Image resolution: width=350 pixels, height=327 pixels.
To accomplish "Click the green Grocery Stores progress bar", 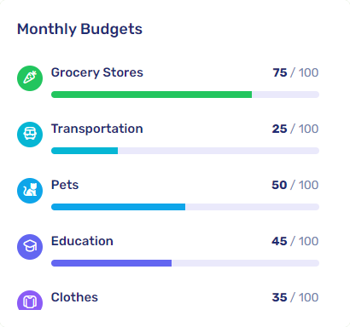I will (185, 95).
